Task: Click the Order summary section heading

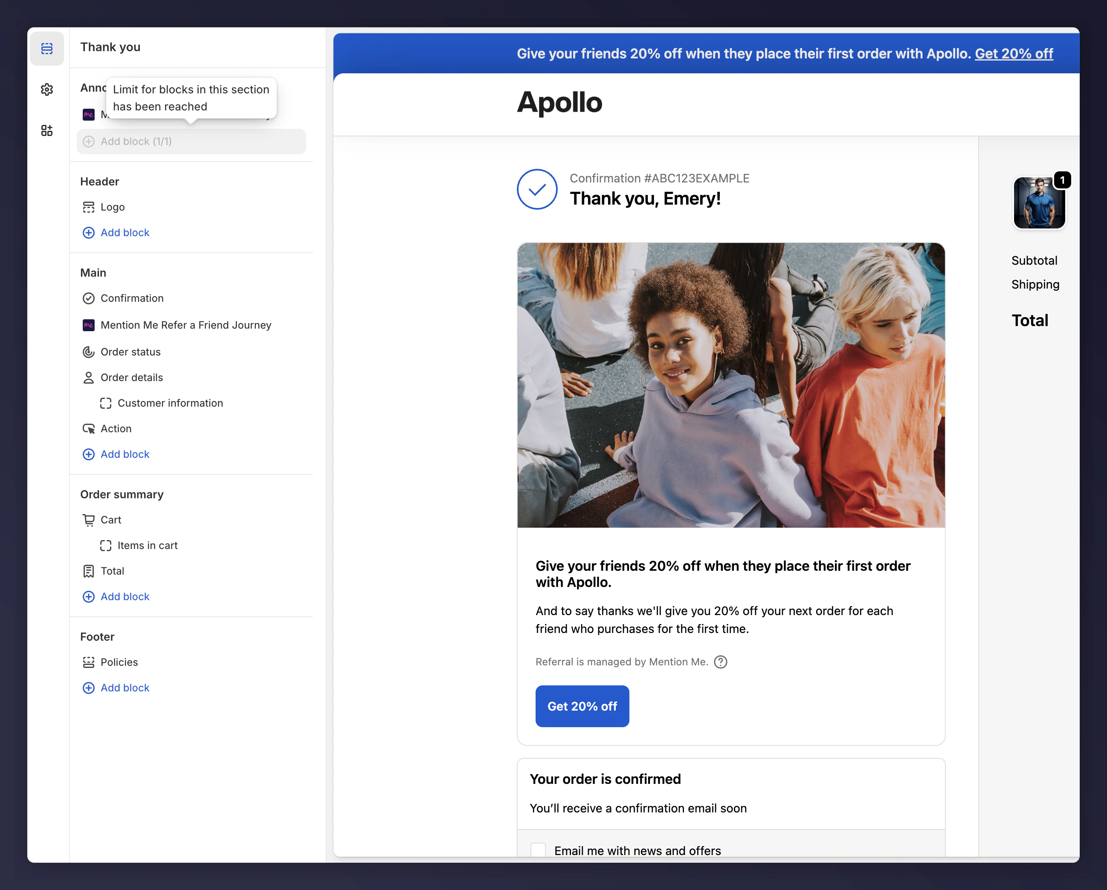Action: coord(122,494)
